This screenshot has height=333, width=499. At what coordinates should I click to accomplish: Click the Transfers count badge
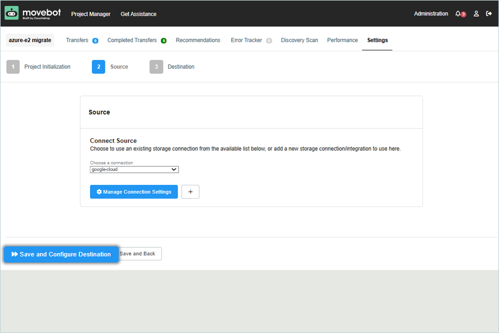[95, 41]
